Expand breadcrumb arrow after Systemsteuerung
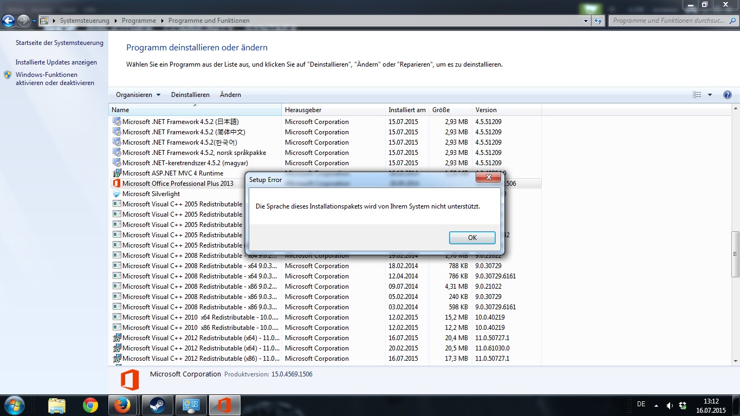This screenshot has width=740, height=416. (x=115, y=21)
